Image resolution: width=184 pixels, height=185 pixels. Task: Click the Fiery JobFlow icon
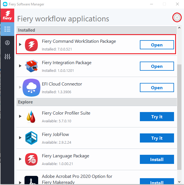(31, 138)
